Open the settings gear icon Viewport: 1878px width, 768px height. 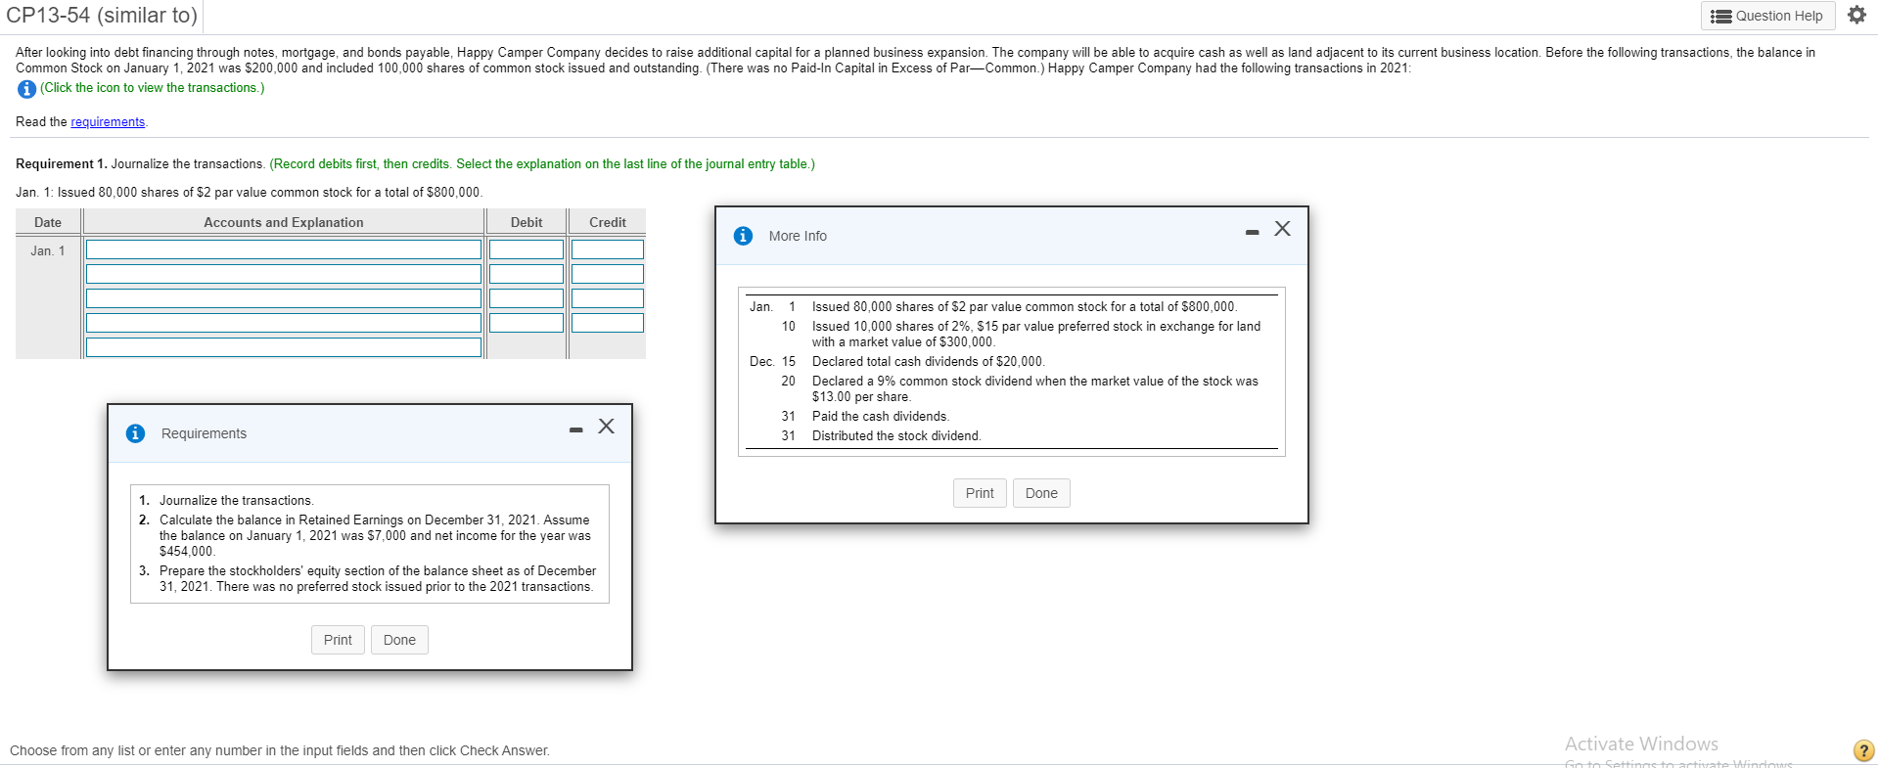(x=1856, y=15)
